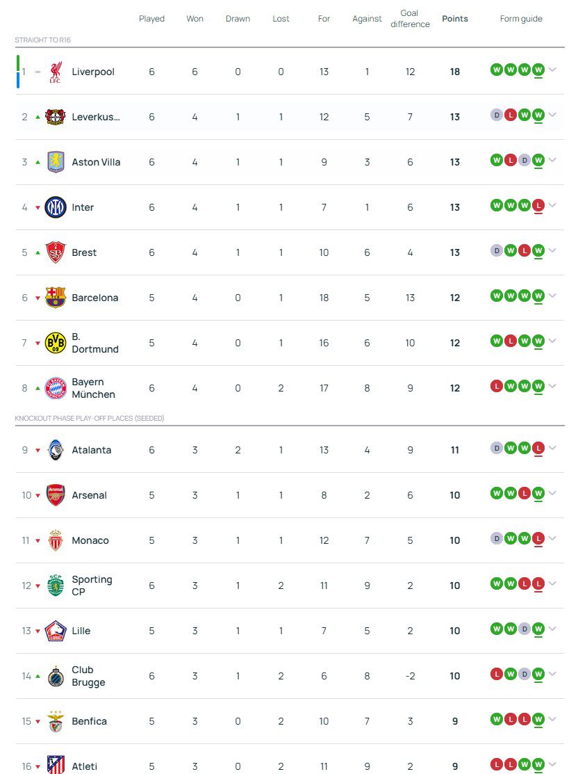Open the Monaco team name link

90,540
